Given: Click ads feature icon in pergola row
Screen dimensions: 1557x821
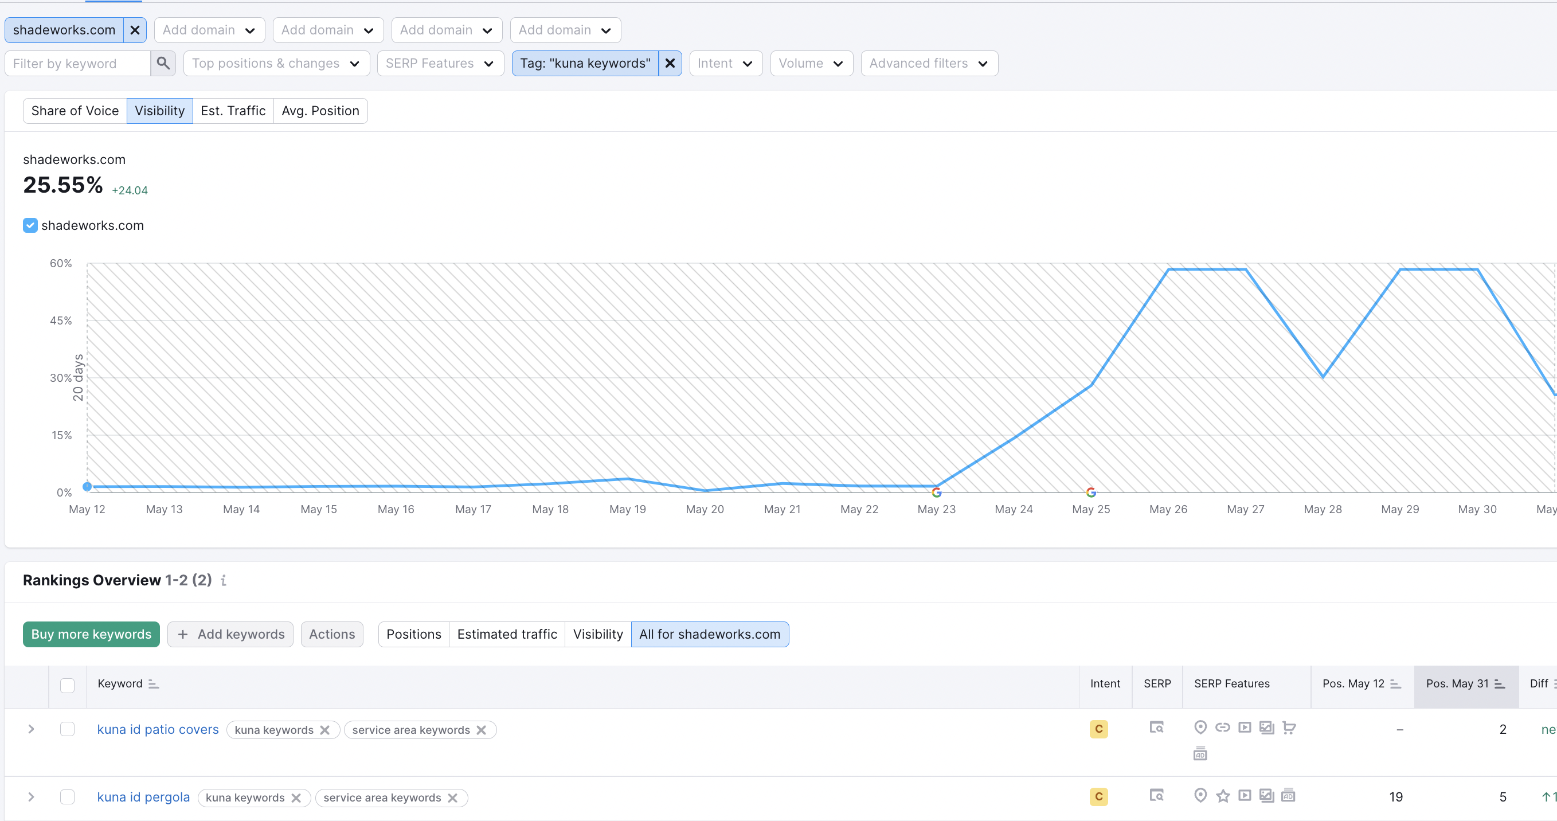Looking at the screenshot, I should pos(1288,795).
